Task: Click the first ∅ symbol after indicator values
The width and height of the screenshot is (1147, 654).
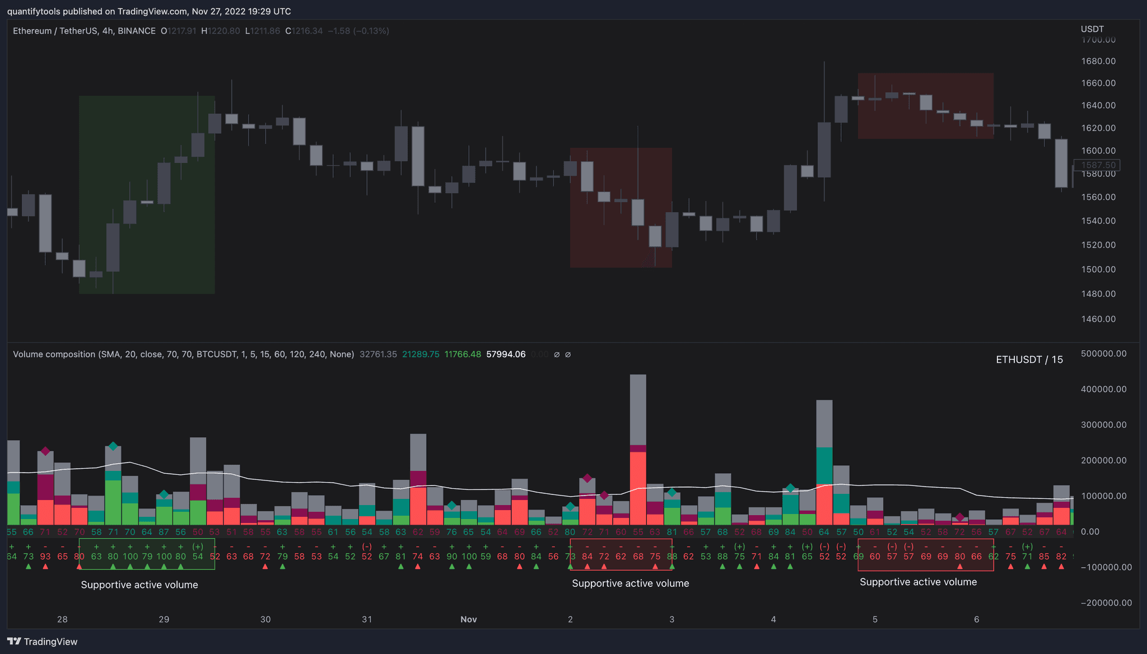Action: pyautogui.click(x=557, y=354)
